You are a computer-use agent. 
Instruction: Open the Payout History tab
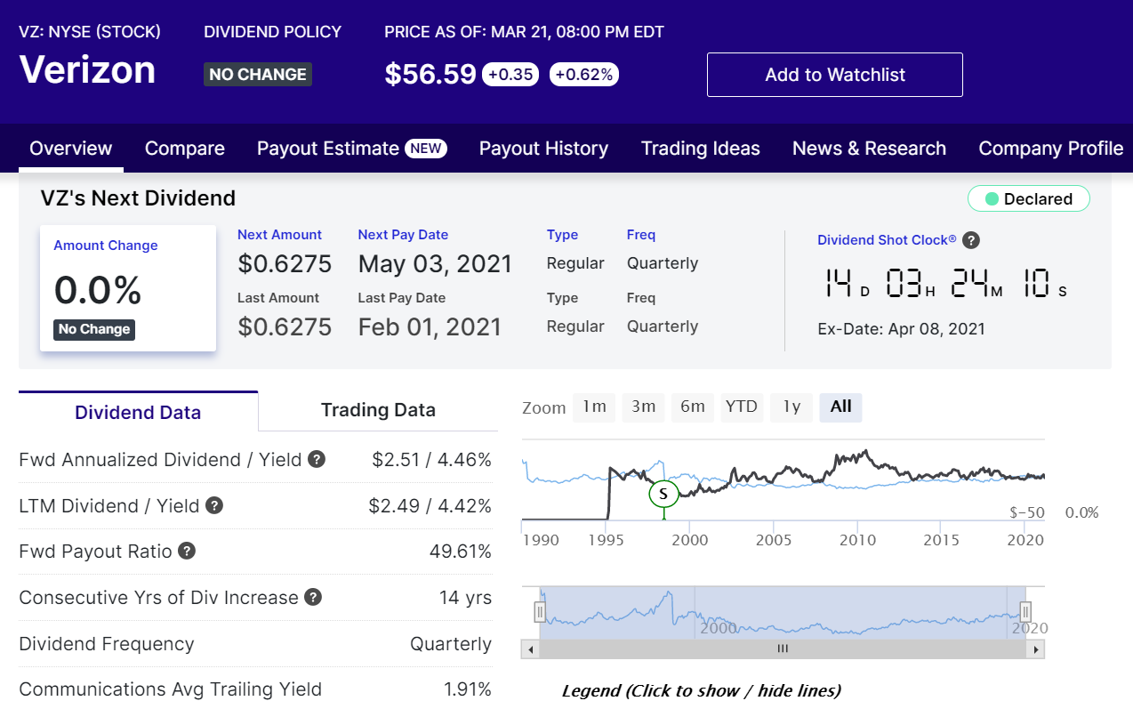[544, 149]
